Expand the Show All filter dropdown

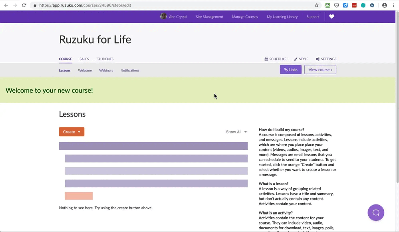[x=236, y=132]
